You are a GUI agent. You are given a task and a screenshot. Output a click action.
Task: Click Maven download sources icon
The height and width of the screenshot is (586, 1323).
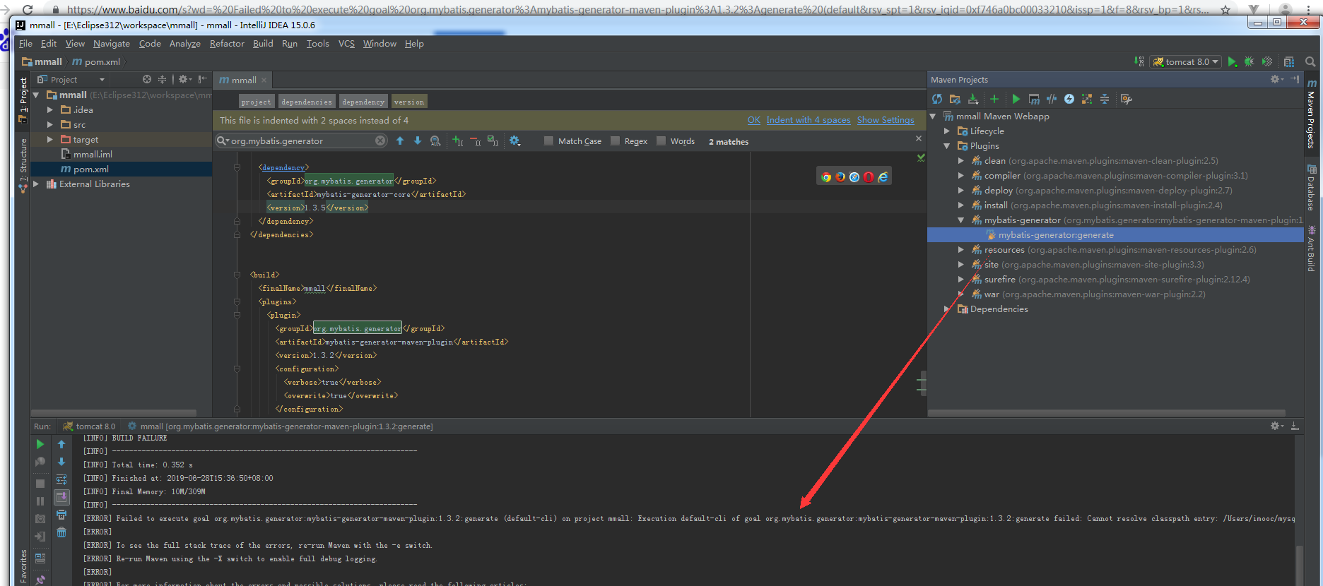click(973, 99)
